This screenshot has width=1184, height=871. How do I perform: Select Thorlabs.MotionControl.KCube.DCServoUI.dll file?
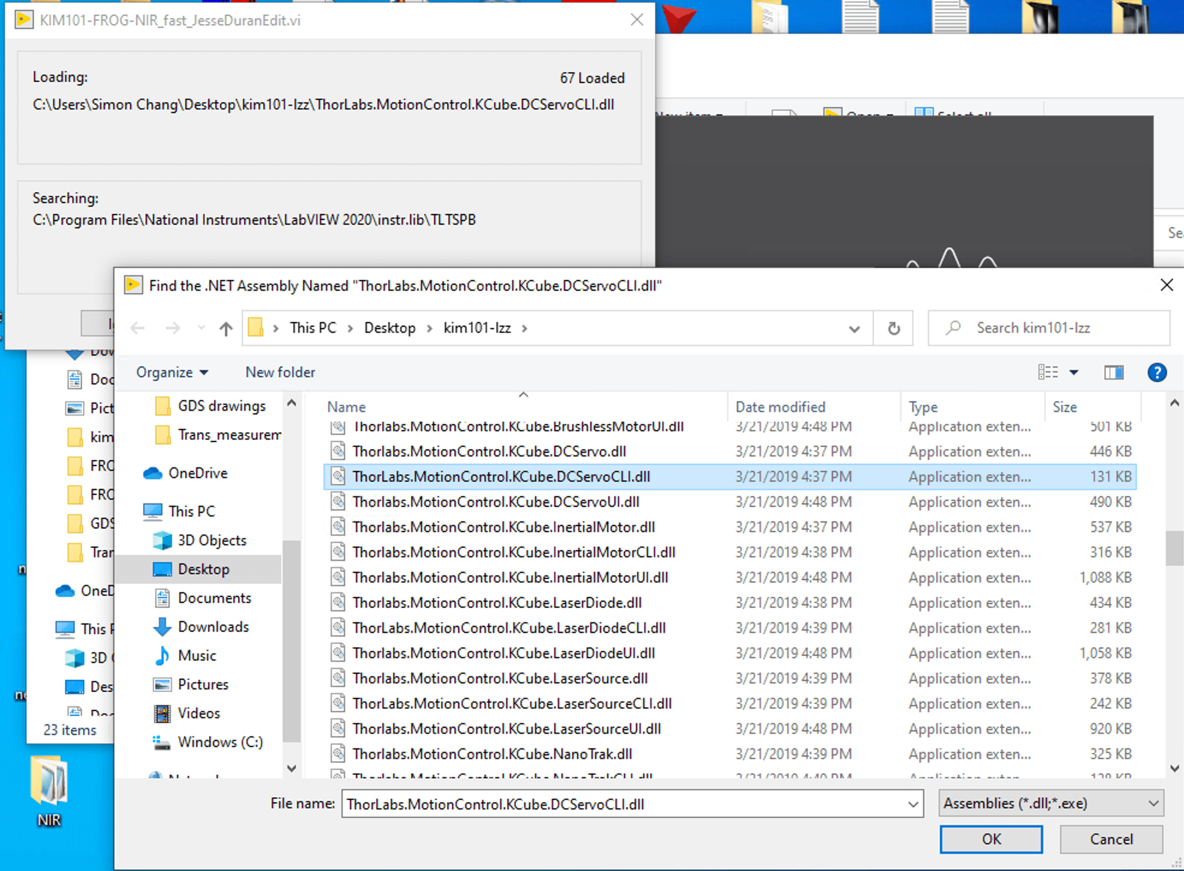pos(730,502)
